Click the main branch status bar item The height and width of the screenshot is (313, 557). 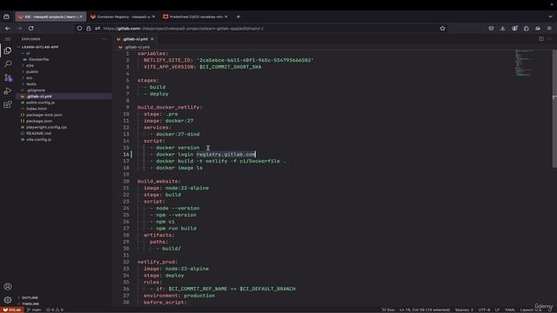[35, 310]
